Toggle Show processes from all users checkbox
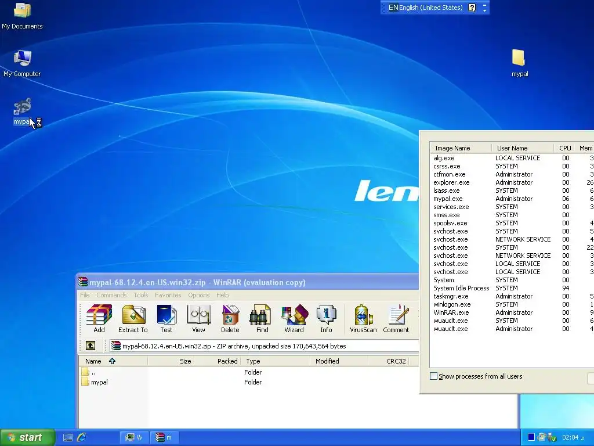The width and height of the screenshot is (594, 446). point(433,376)
